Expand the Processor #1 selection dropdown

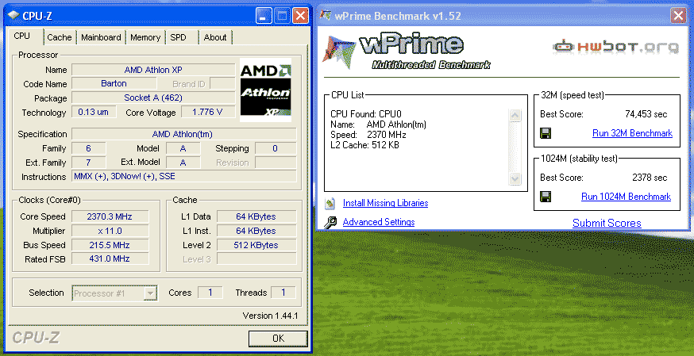click(x=151, y=293)
